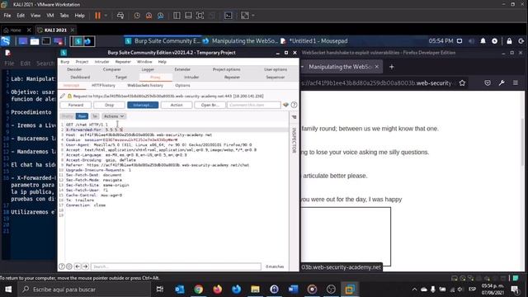
Task: Open the proxy Options sub-tab
Action: 182,86
